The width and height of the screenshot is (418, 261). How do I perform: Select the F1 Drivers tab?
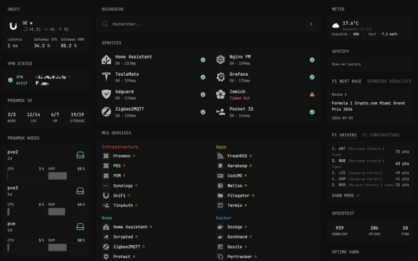[344, 135]
